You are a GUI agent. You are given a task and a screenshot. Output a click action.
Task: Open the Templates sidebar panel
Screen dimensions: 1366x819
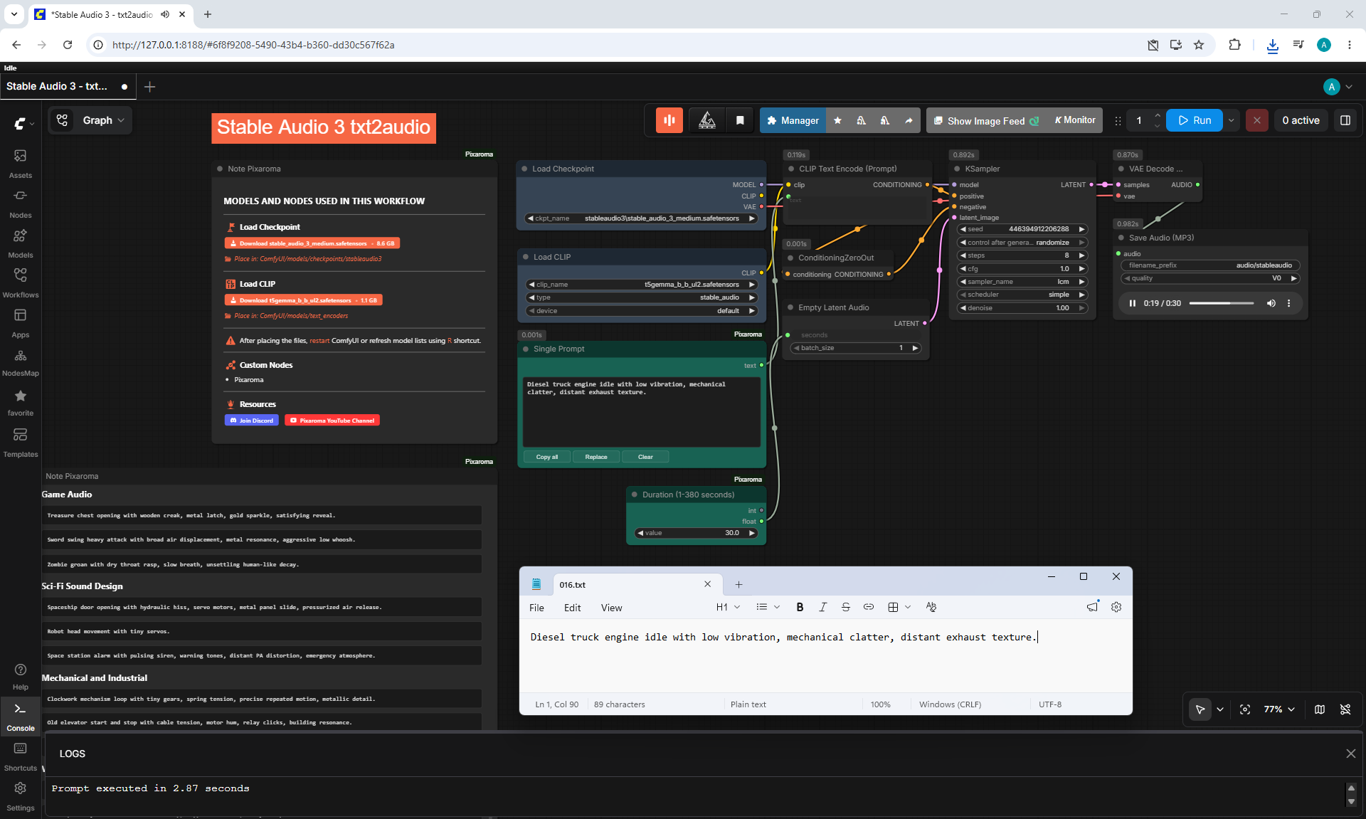[21, 443]
